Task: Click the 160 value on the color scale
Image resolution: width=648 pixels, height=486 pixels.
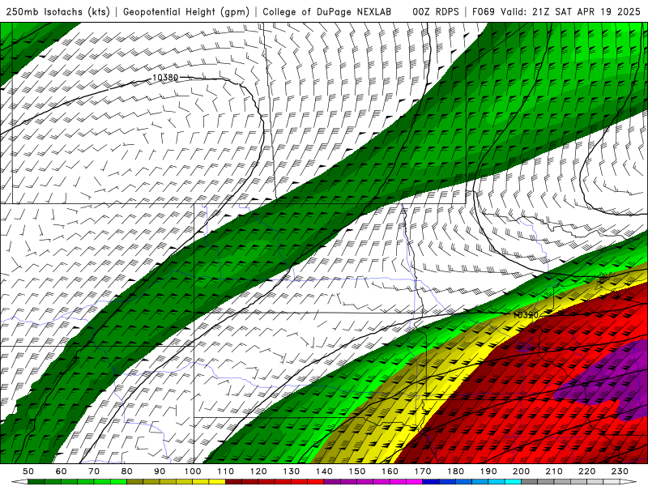Action: click(x=390, y=471)
